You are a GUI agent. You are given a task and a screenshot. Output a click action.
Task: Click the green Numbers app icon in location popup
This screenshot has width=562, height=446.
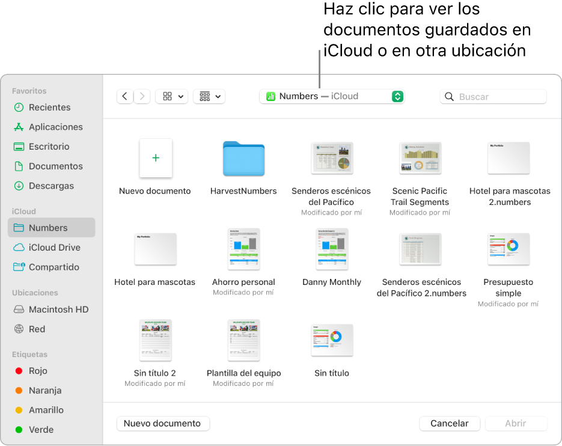(270, 96)
